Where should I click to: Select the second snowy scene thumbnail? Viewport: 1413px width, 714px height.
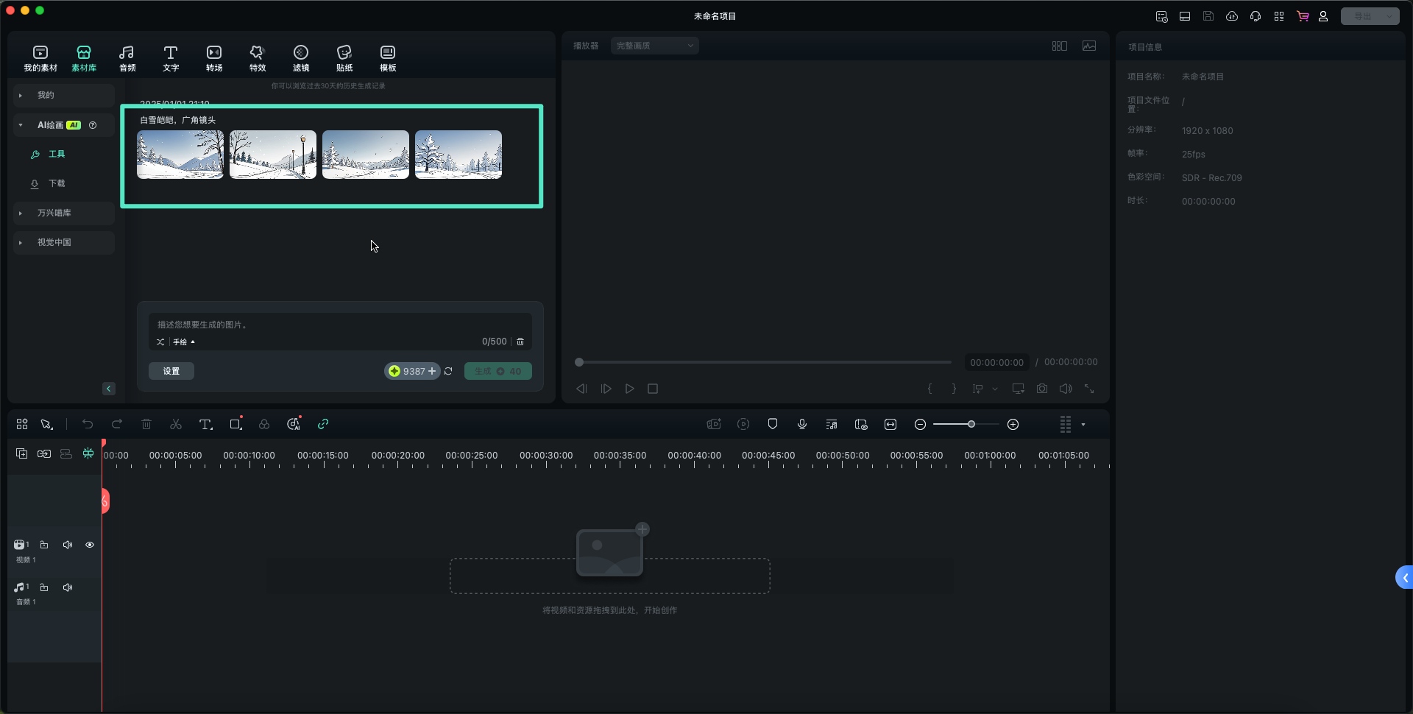point(272,155)
